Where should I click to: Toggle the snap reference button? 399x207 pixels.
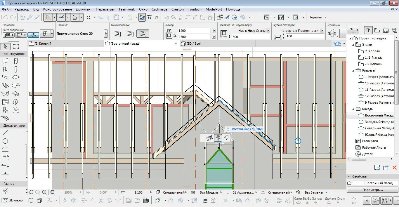61,17
